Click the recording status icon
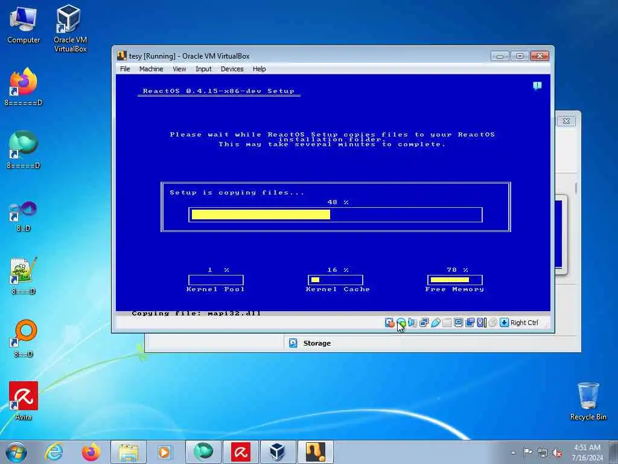Screen dimensions: 618x464 [470, 323]
